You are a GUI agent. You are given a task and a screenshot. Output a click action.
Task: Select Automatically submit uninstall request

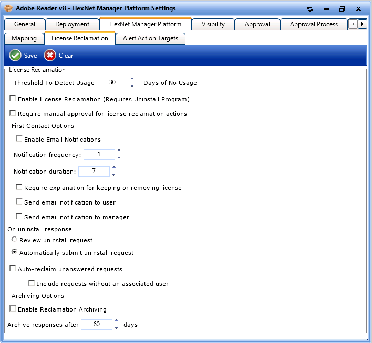tap(14, 252)
